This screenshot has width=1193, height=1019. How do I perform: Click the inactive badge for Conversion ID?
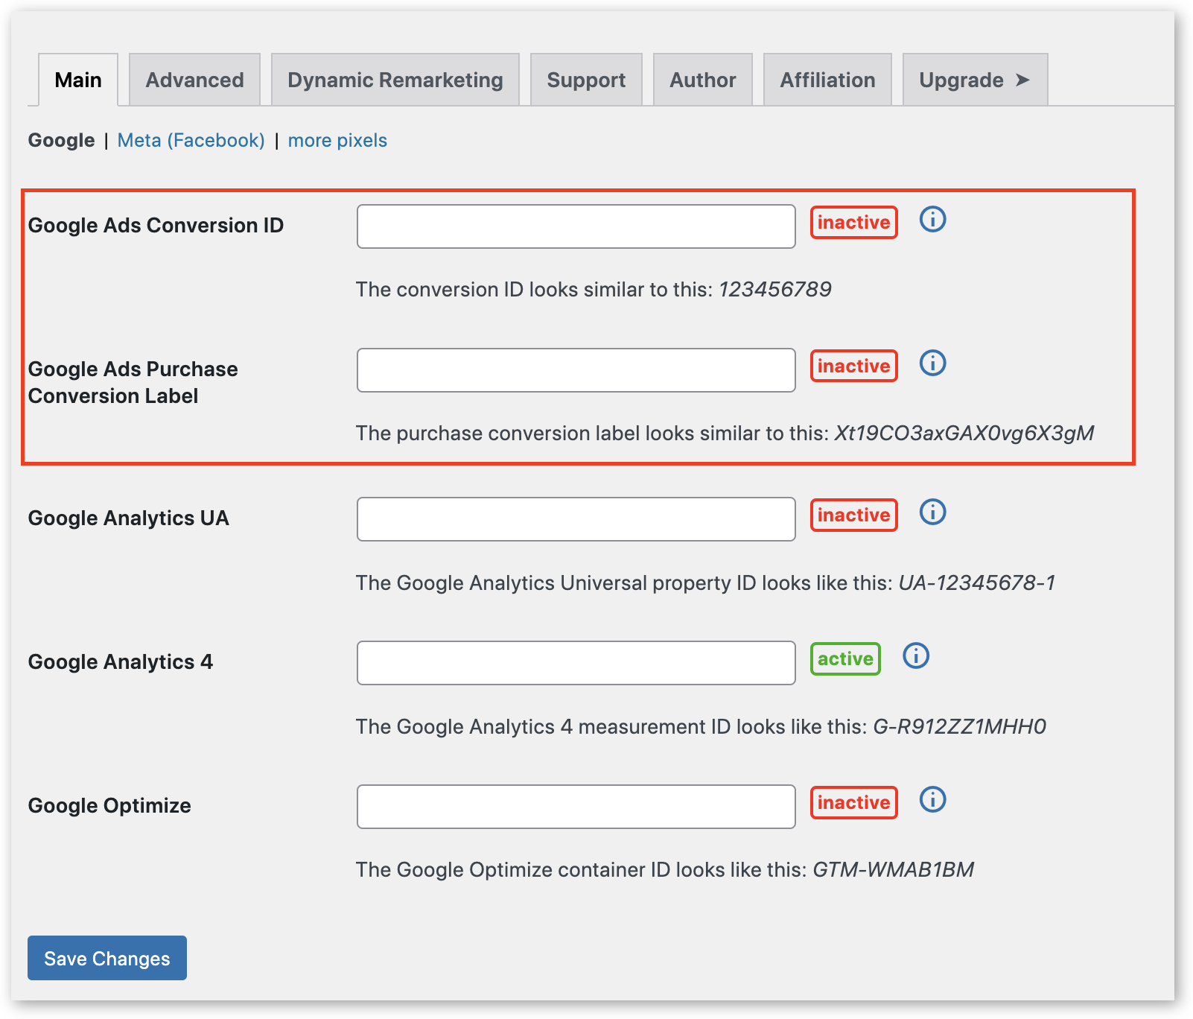(854, 222)
